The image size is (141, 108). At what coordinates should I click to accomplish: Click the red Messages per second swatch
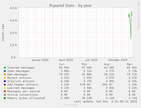pyautogui.click(x=5, y=91)
